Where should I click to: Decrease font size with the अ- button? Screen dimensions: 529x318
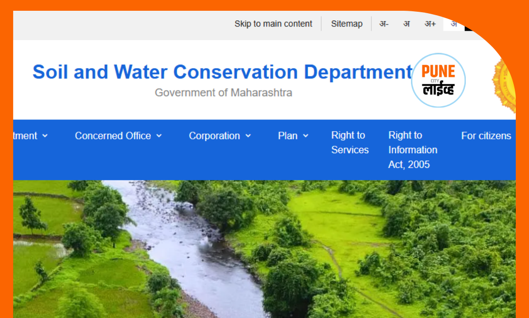tap(384, 23)
